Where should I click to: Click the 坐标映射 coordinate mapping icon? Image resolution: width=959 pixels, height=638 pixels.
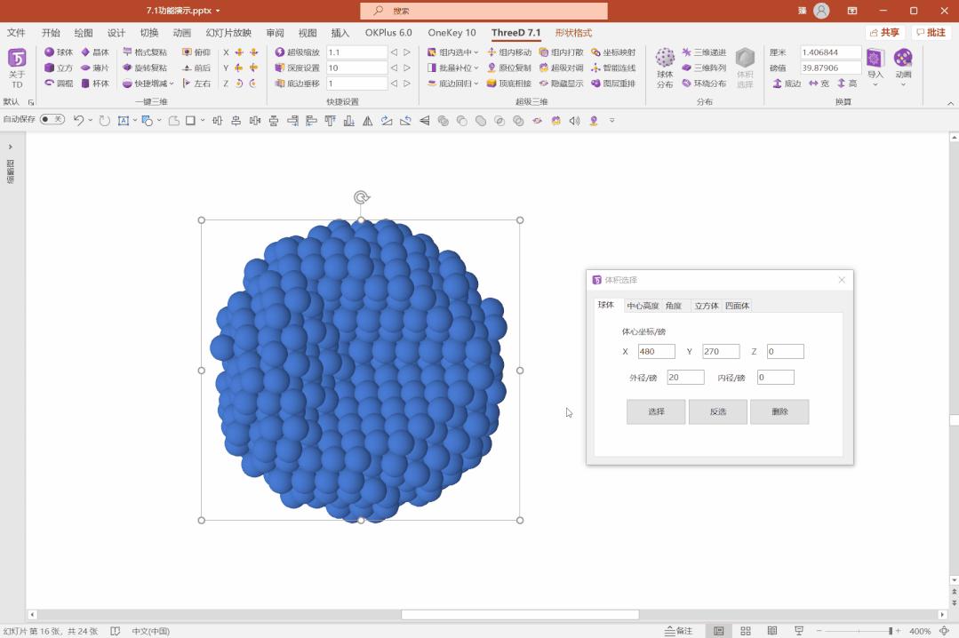coord(618,52)
